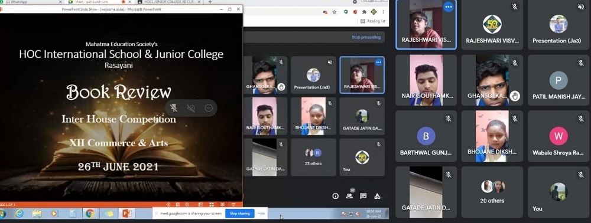
Task: Open more options on Rajeshwari's large tile
Action: (448, 6)
